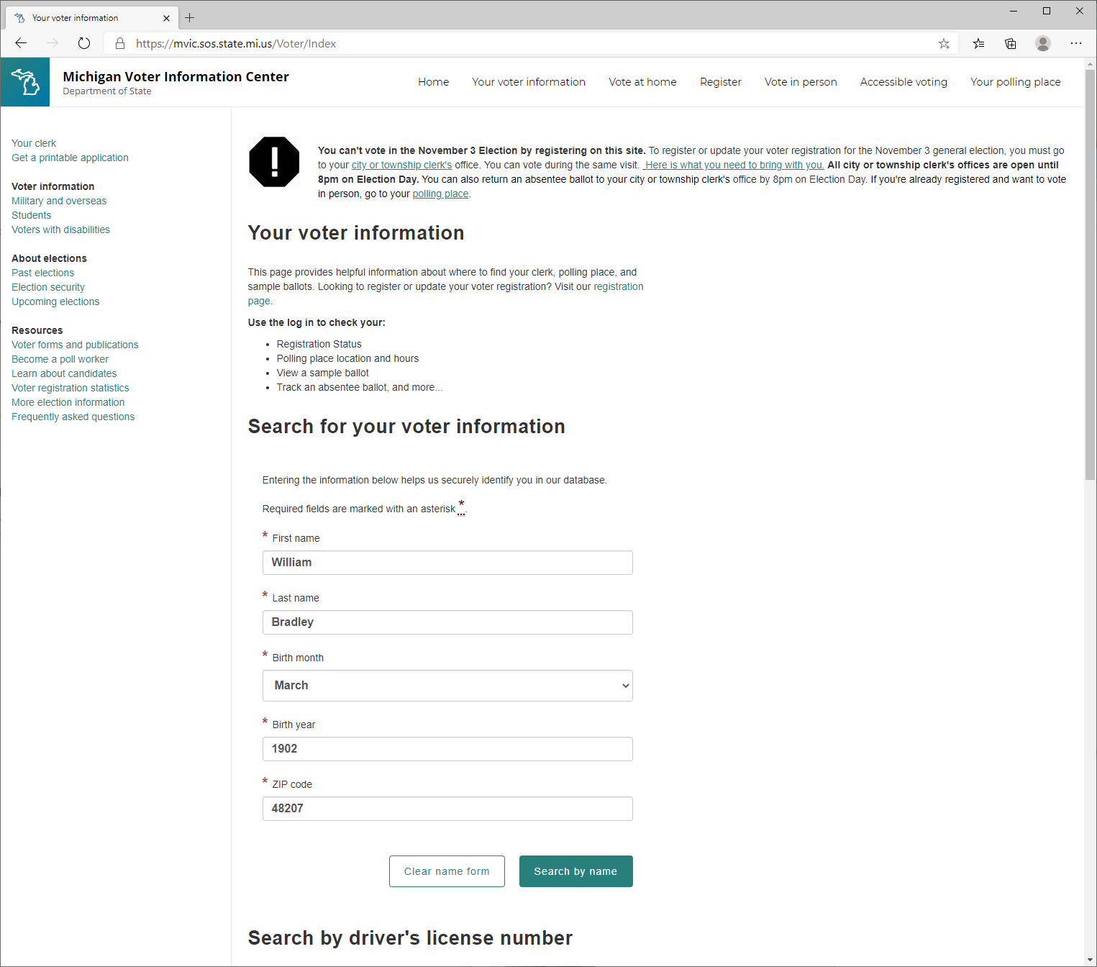Follow the 'city or township clerk's' link
This screenshot has height=967, width=1097.
click(x=401, y=165)
